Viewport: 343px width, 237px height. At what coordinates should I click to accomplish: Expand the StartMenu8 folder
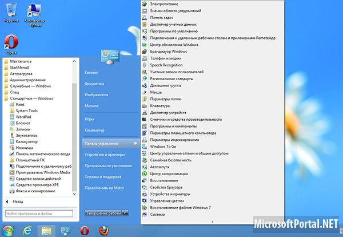click(x=17, y=68)
